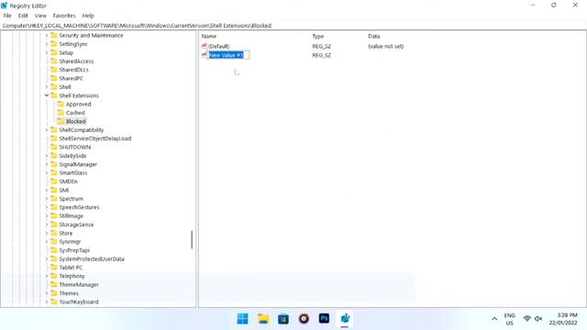
Task: Click the string icon of (Default) value
Action: (204, 46)
